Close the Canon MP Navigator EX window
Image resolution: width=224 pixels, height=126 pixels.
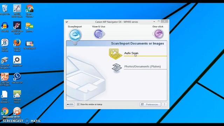point(164,21)
